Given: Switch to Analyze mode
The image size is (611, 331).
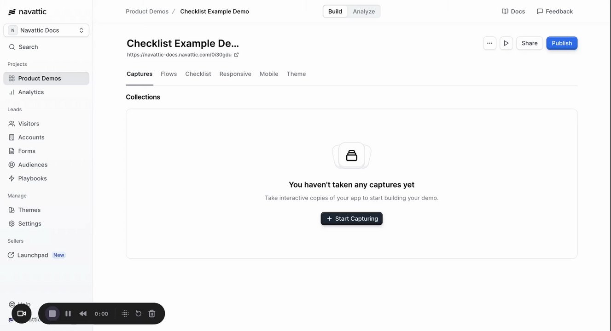Looking at the screenshot, I should 364,11.
